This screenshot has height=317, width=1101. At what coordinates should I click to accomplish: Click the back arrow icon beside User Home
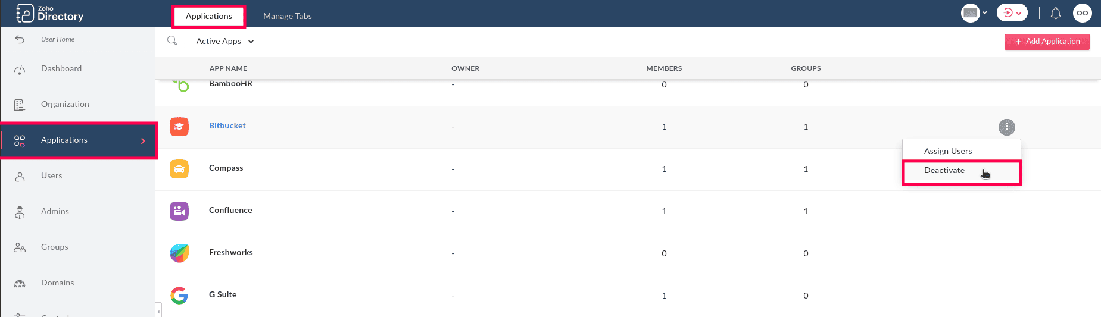pos(20,39)
